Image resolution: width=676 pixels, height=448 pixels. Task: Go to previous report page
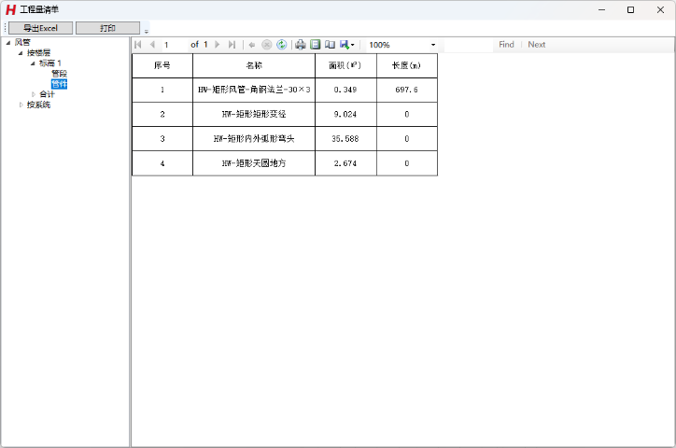point(152,45)
